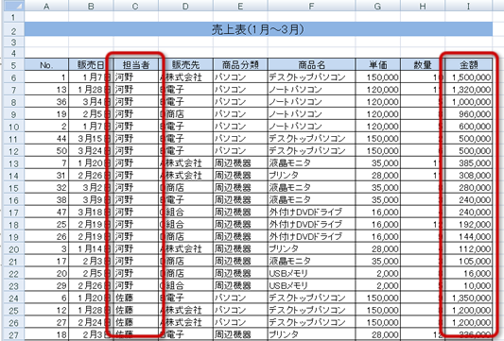Select the amount cell 144,000
504x341 pixels.
[469, 236]
